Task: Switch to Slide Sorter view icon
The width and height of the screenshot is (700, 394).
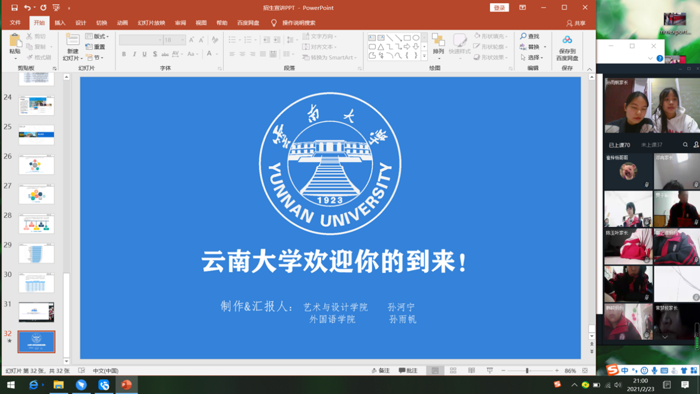Action: [453, 371]
